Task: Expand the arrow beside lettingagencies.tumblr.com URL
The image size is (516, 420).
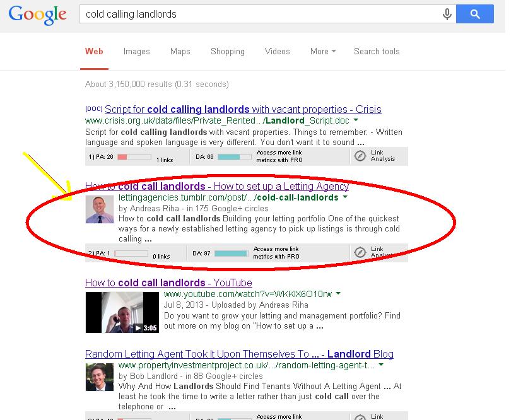Action: [345, 197]
